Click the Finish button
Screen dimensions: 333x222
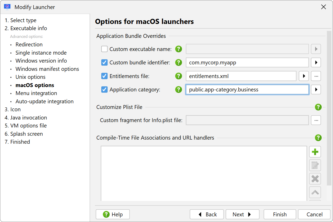coord(280,214)
